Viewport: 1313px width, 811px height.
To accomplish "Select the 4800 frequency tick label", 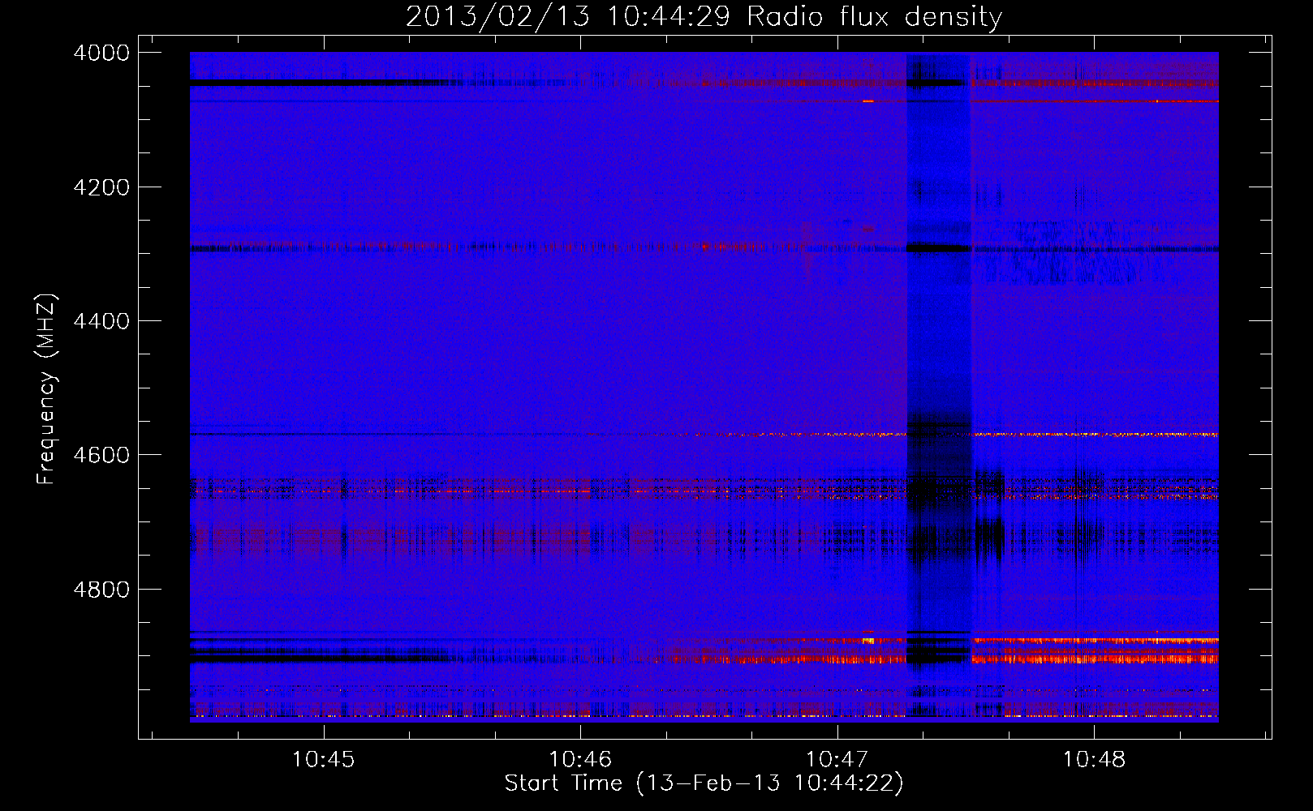I will [x=101, y=590].
